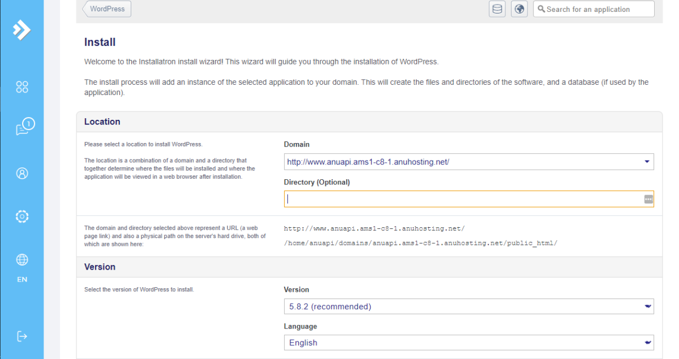Click the directory picker icon in Directory field
679x359 pixels.
coord(648,198)
